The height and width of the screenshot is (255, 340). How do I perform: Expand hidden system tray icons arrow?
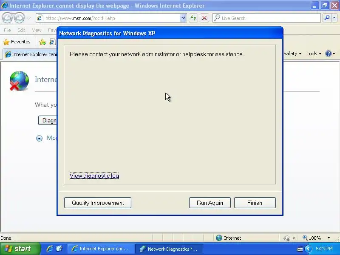coord(308,249)
